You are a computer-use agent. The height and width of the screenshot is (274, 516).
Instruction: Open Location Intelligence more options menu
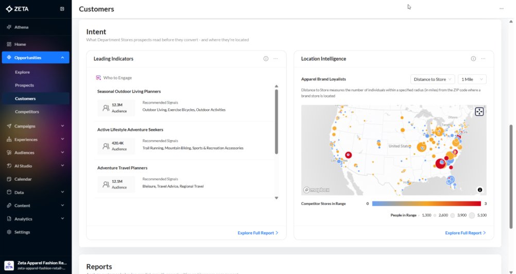pos(483,59)
